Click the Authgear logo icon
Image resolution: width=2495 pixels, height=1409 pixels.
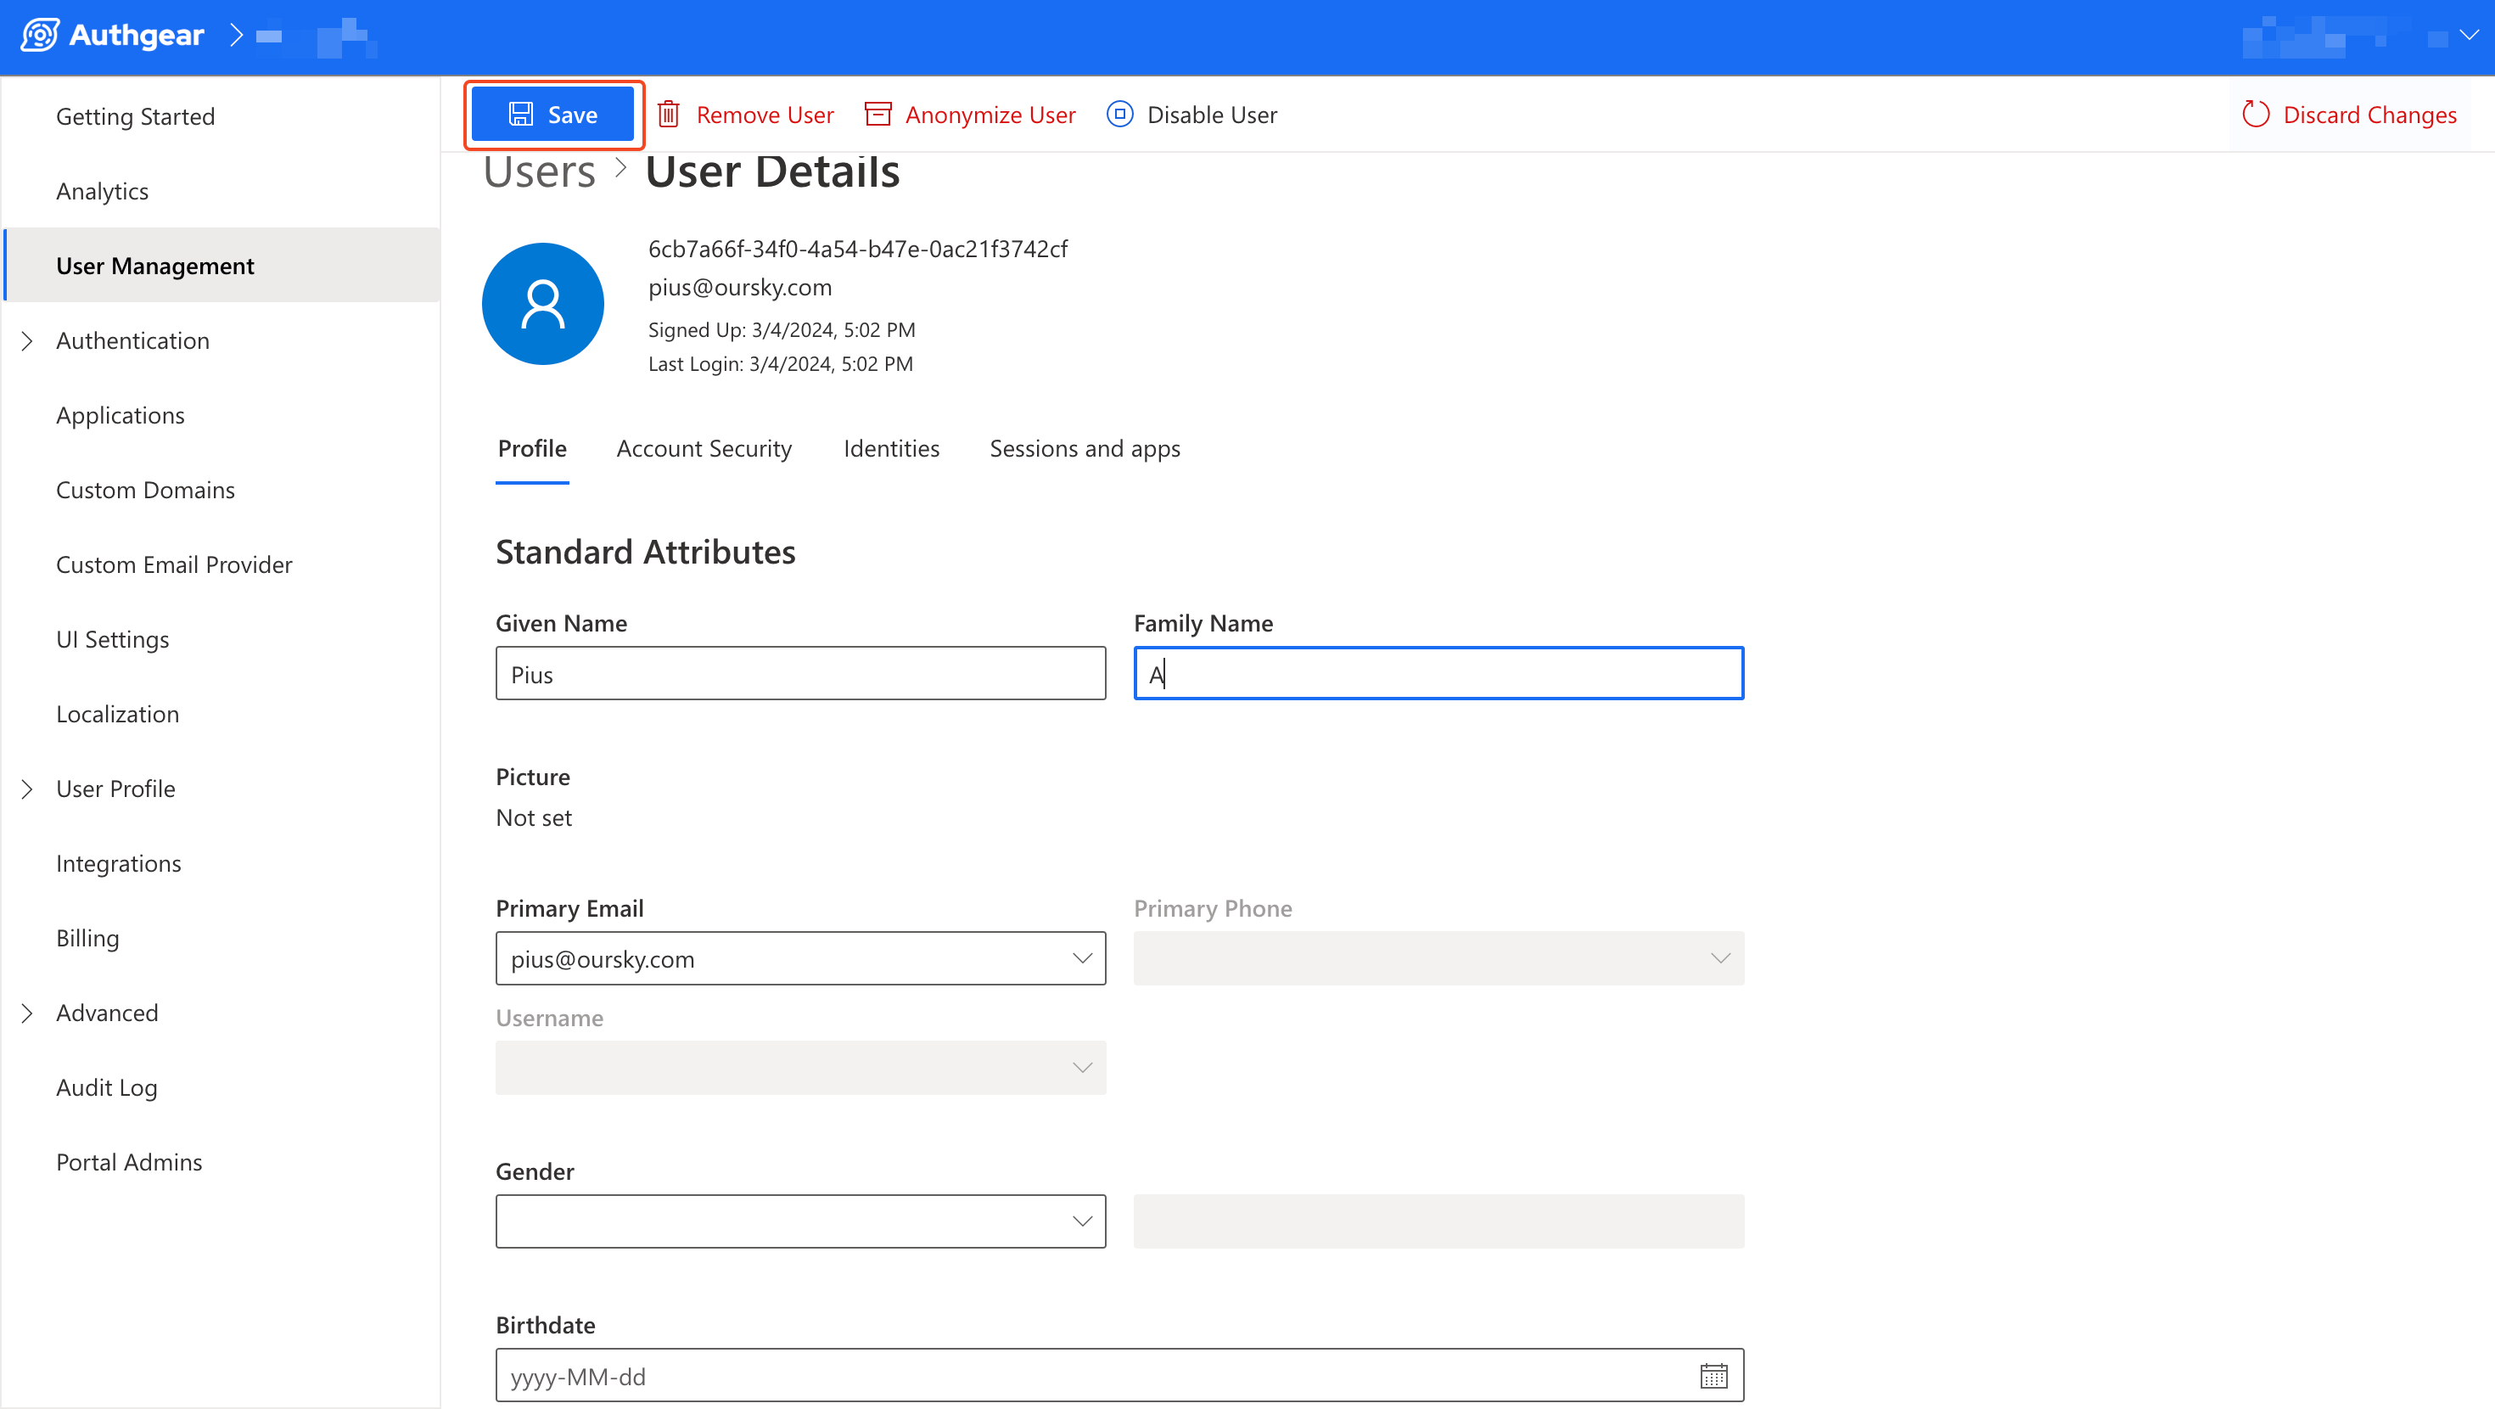(x=41, y=36)
